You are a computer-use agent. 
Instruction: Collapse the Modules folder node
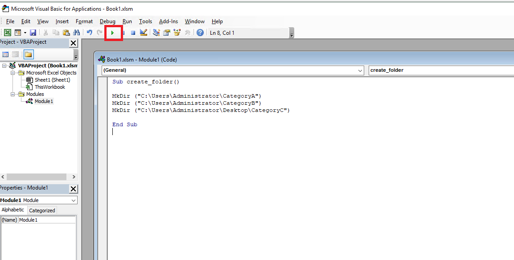(x=13, y=94)
